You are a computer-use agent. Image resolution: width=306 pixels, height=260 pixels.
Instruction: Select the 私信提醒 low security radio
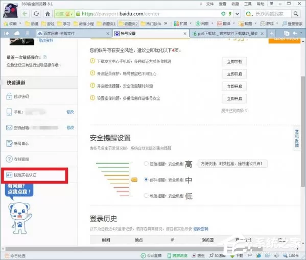point(146,195)
